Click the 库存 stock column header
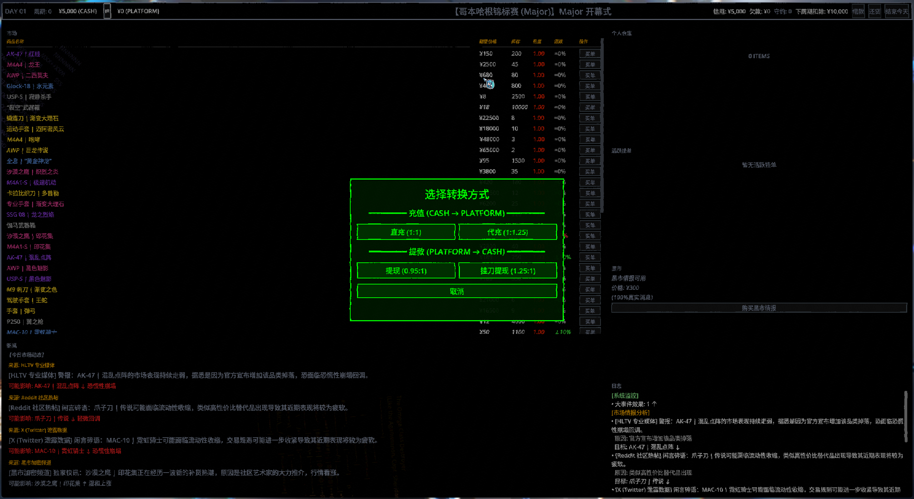The height and width of the screenshot is (499, 914). [x=516, y=41]
